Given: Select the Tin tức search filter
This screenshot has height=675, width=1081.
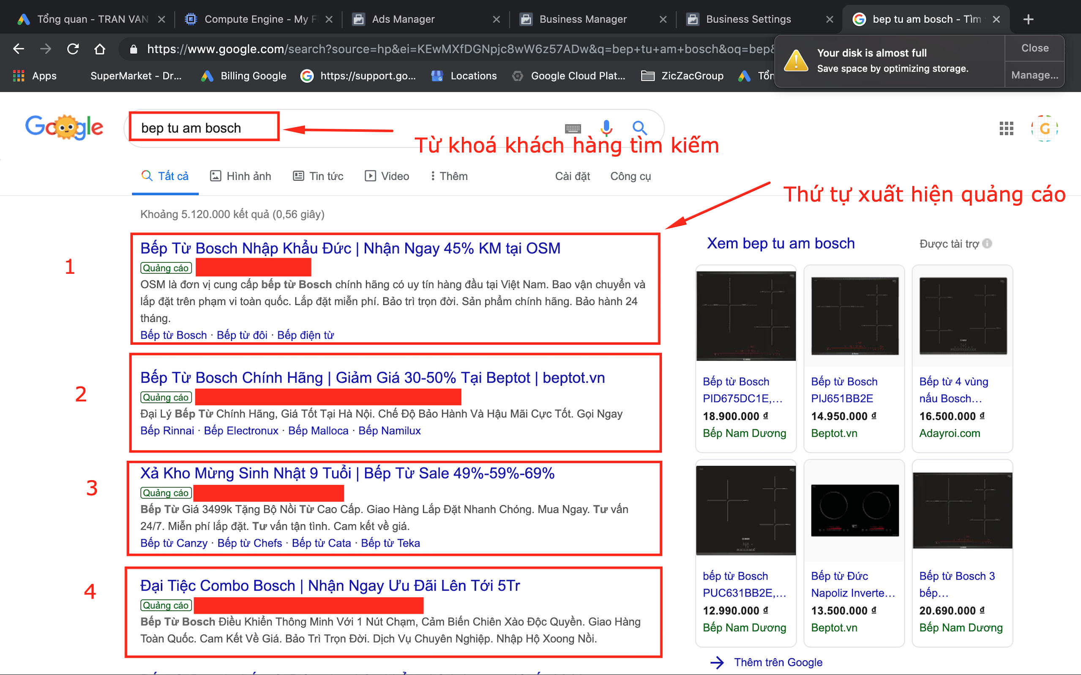Looking at the screenshot, I should coord(318,176).
